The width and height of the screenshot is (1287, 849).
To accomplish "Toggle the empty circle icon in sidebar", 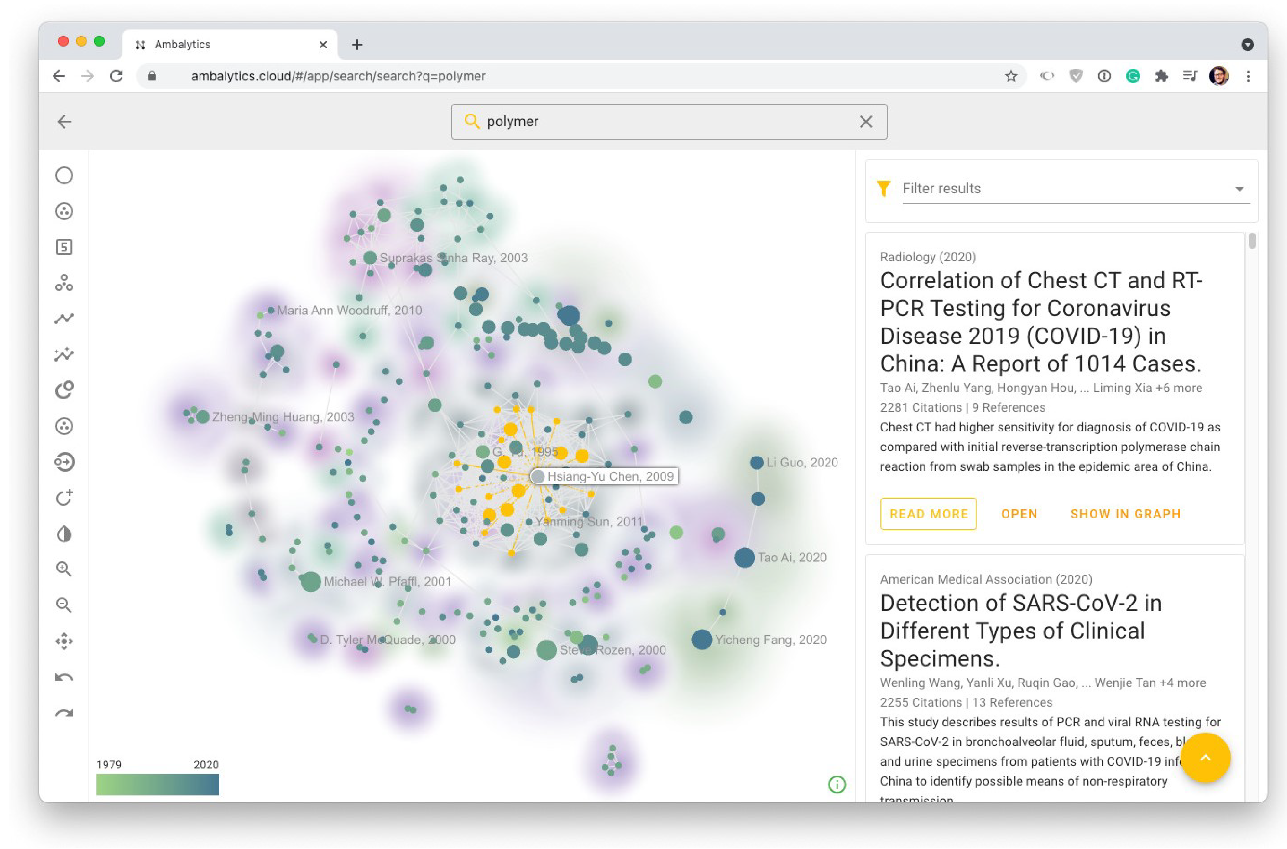I will 64,176.
